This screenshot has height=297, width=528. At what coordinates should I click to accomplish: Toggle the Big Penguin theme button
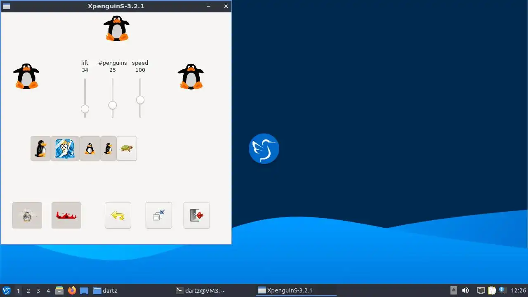(40, 148)
